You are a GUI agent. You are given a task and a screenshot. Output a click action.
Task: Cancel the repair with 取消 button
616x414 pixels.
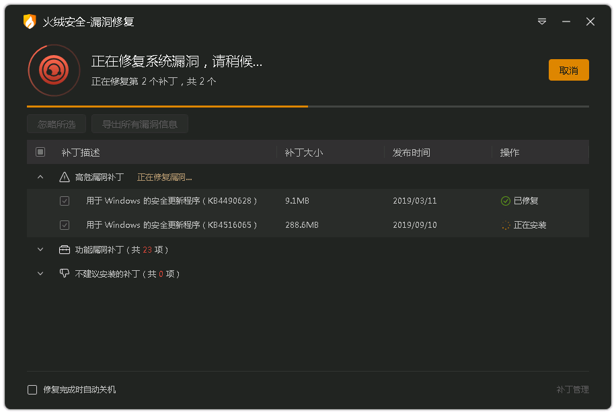click(568, 70)
